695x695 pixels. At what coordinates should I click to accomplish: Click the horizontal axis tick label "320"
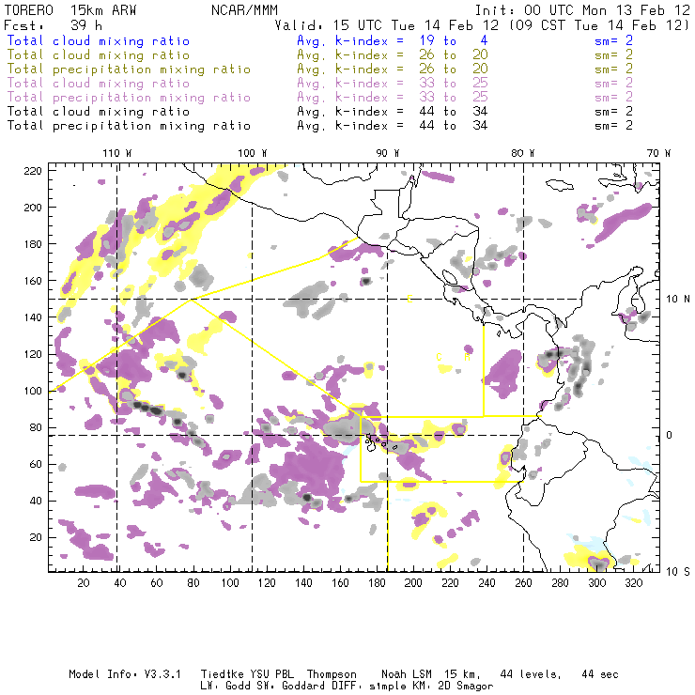pos(633,583)
